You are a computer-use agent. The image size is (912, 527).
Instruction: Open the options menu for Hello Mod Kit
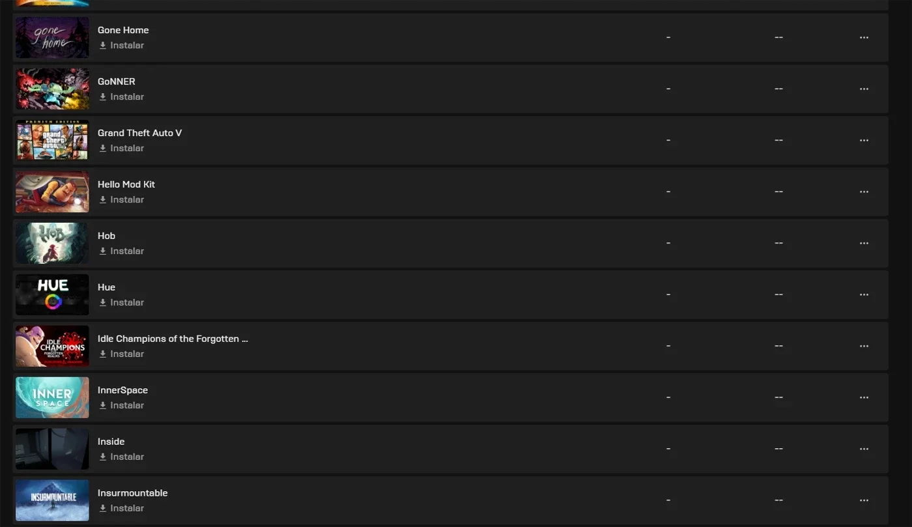coord(864,192)
